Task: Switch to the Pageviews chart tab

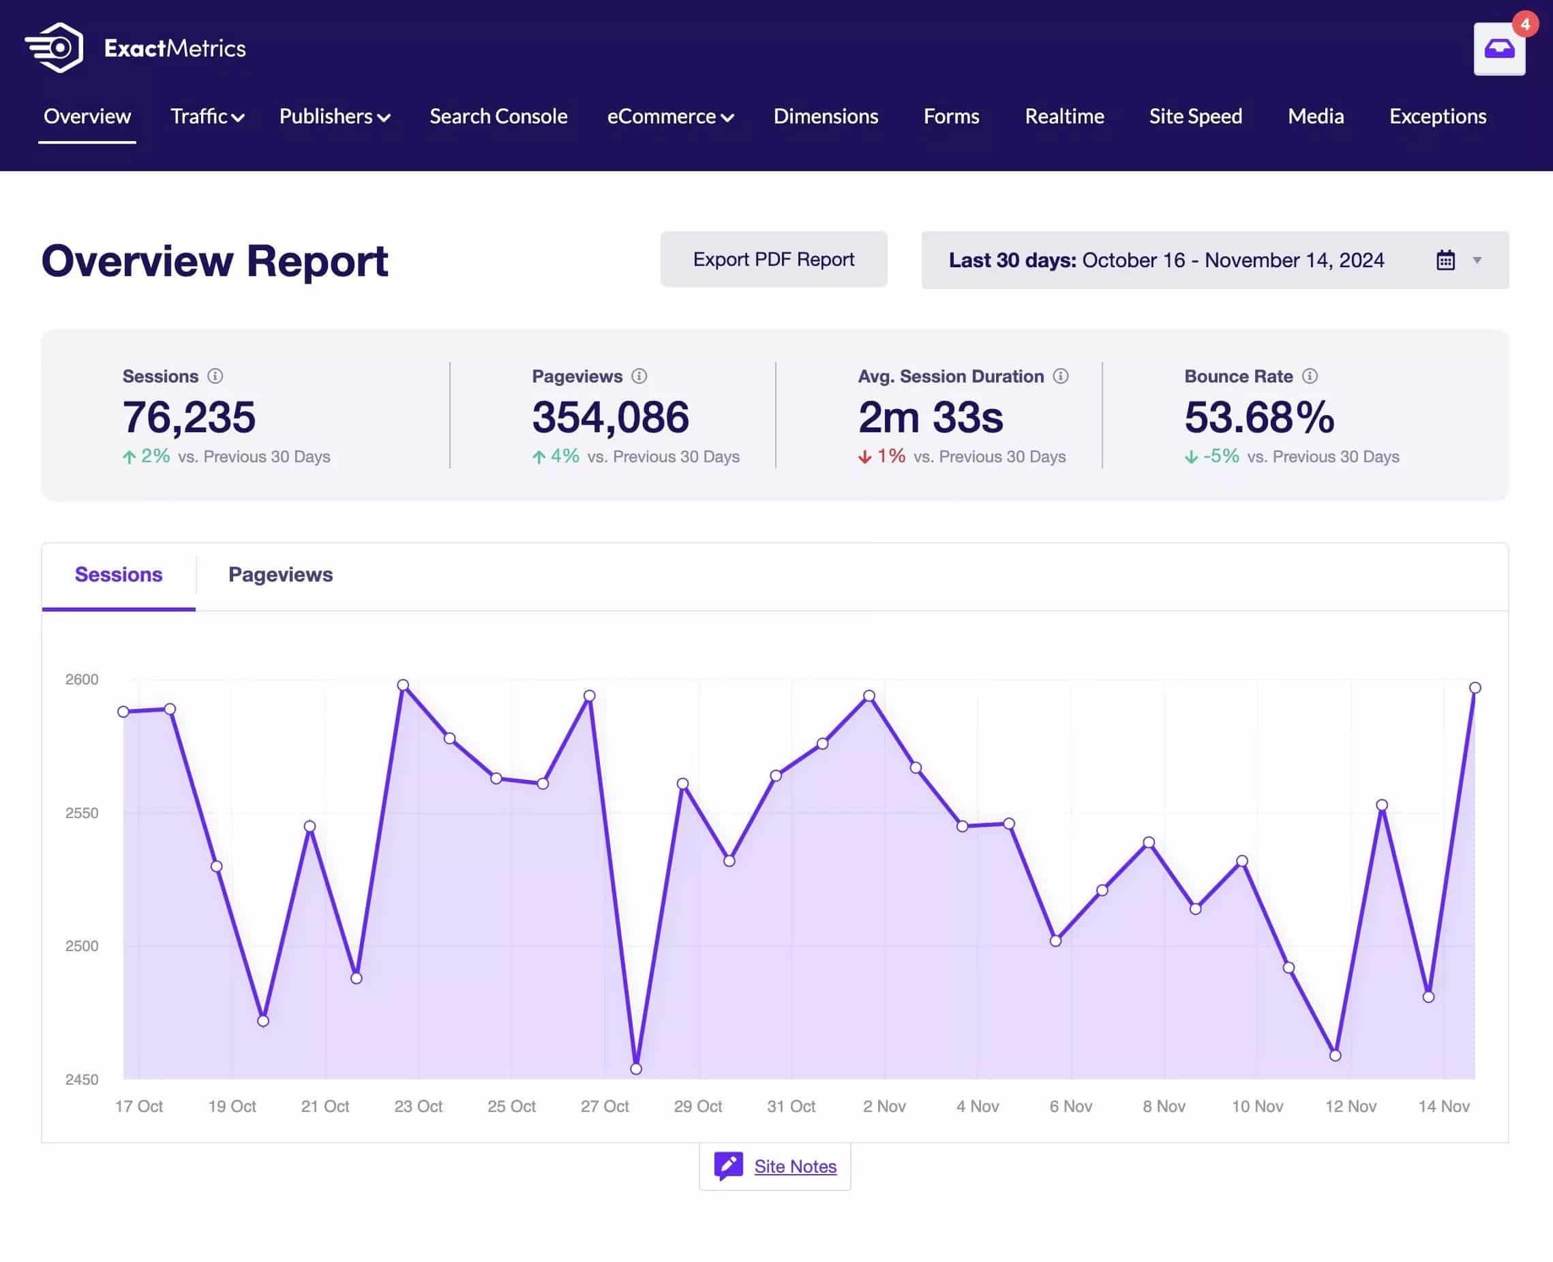Action: pyautogui.click(x=280, y=574)
